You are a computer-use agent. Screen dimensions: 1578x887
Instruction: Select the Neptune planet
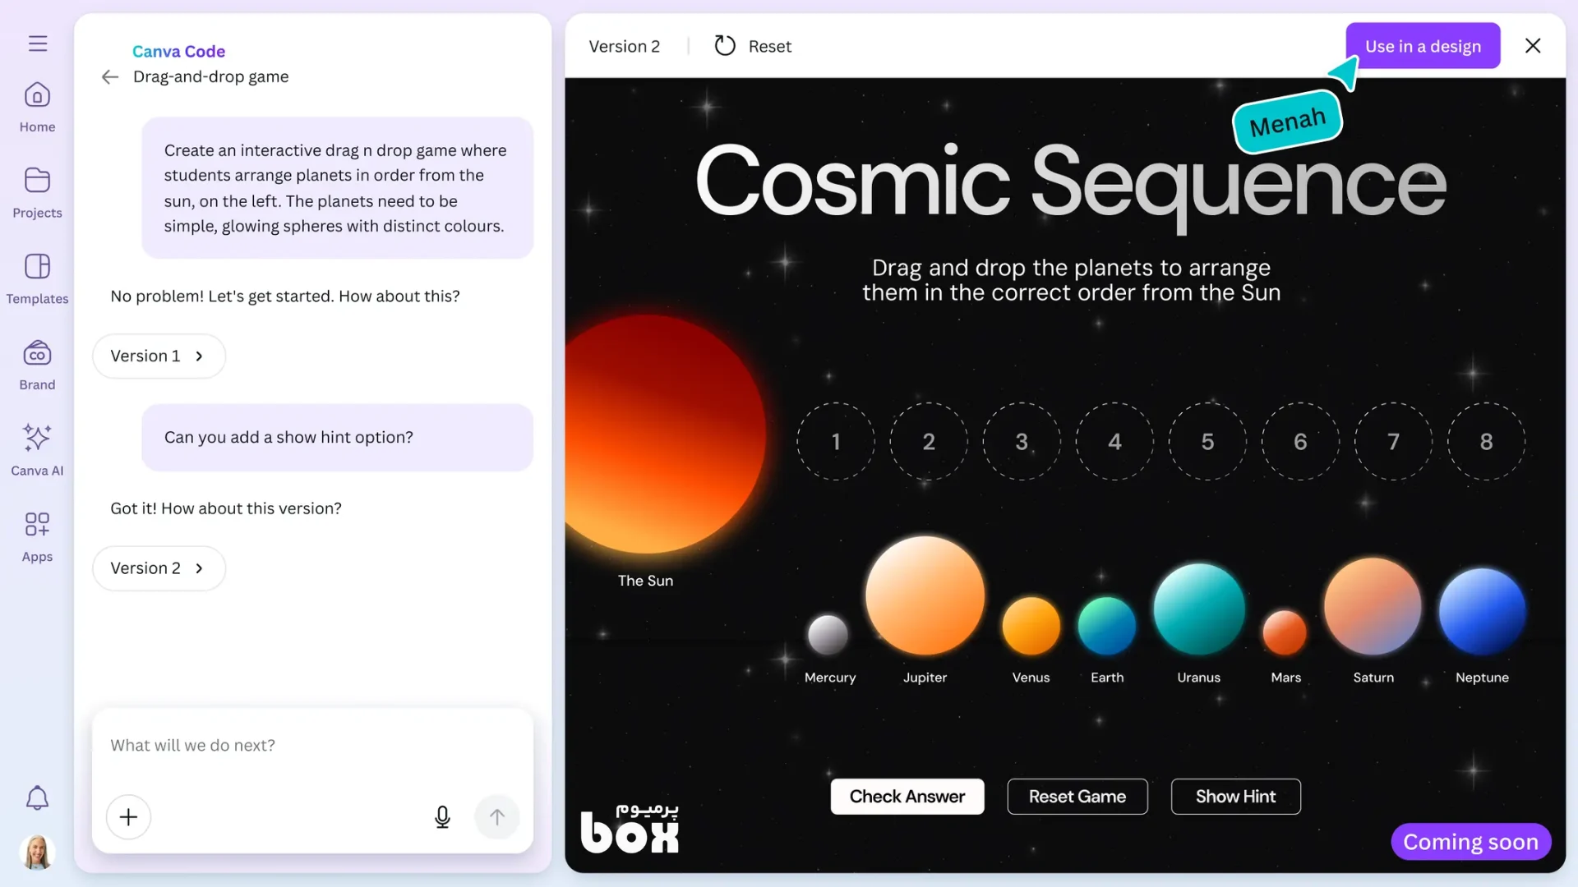pos(1482,612)
